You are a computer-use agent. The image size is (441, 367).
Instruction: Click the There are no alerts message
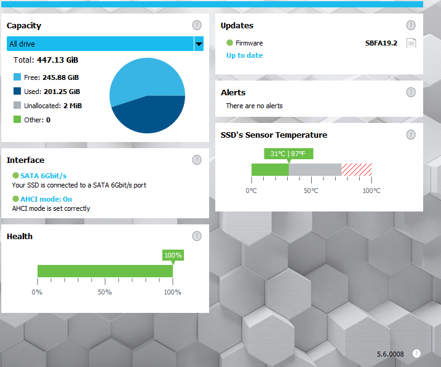coord(254,106)
